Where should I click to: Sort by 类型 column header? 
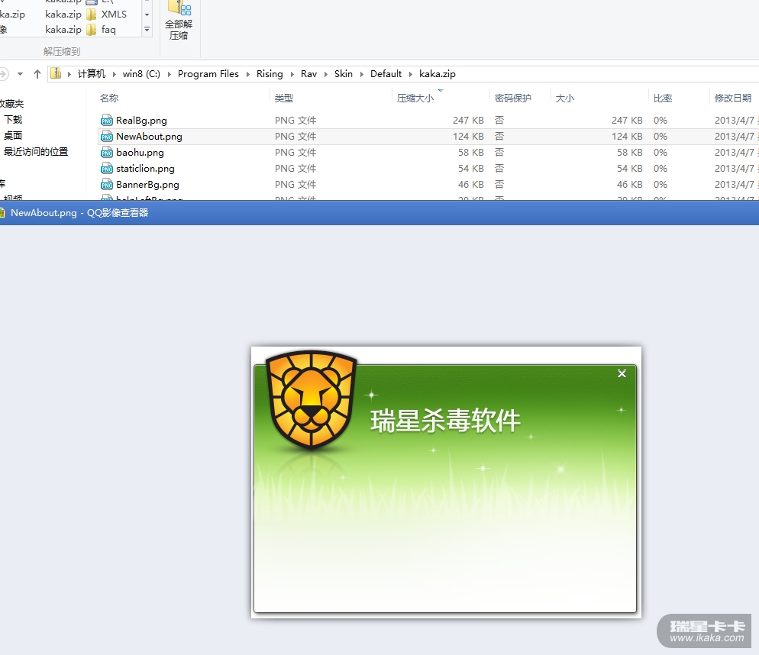coord(283,98)
